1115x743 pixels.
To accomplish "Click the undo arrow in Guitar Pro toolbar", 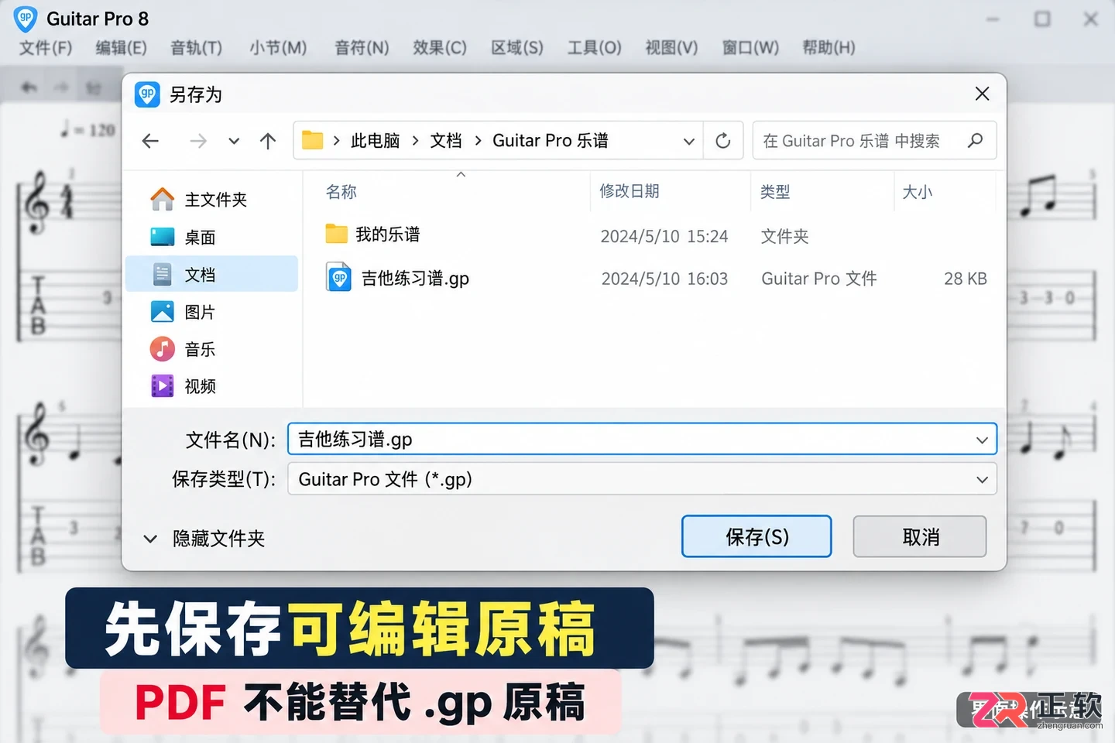I will pyautogui.click(x=29, y=87).
